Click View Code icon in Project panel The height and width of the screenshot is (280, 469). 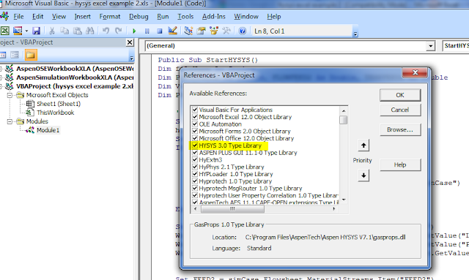point(3,55)
